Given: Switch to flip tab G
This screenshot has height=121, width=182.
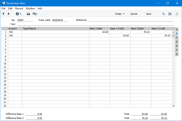Looking at the screenshot, I should pos(177,54).
